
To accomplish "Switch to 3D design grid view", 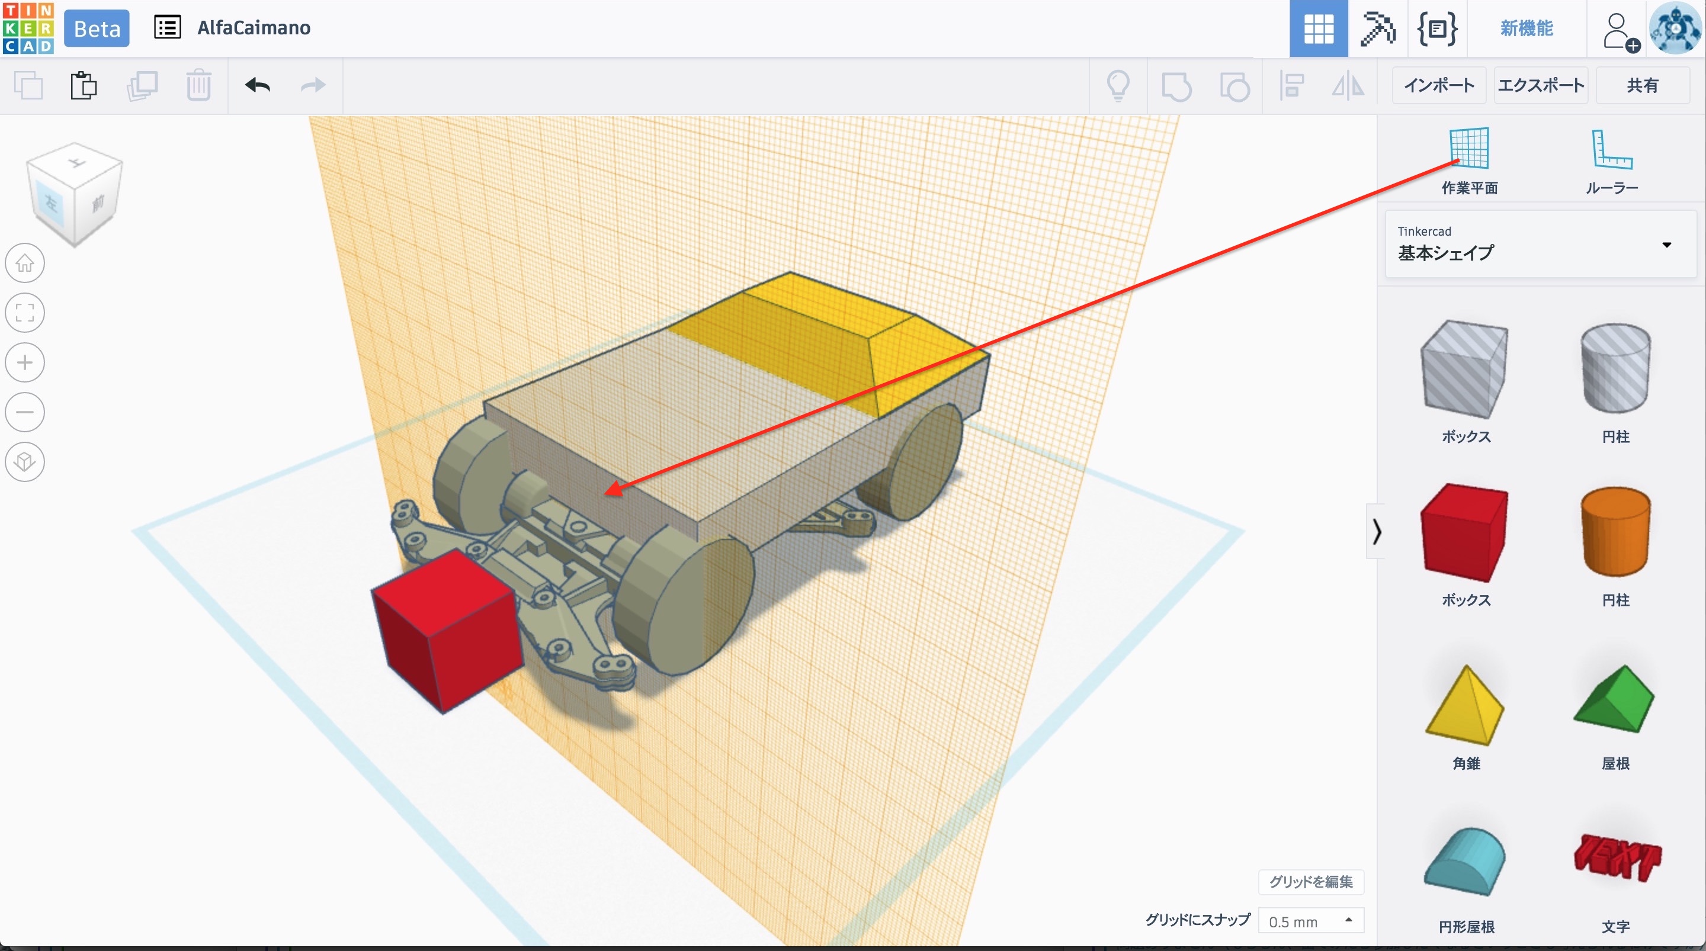I will [x=1318, y=28].
